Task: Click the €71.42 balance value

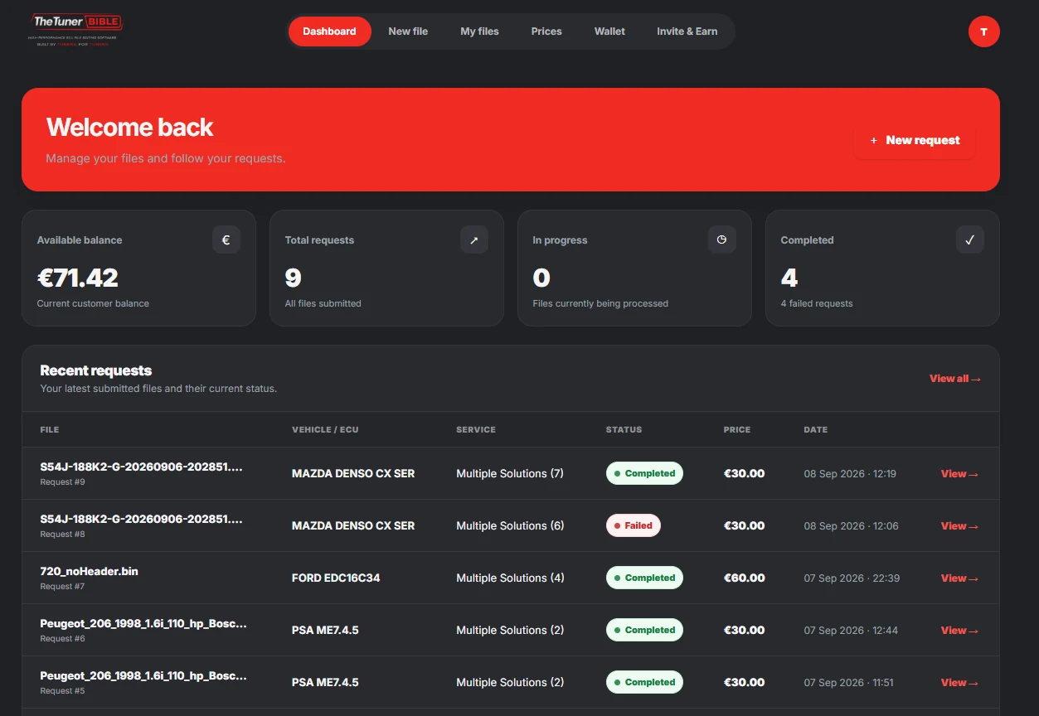Action: (78, 278)
